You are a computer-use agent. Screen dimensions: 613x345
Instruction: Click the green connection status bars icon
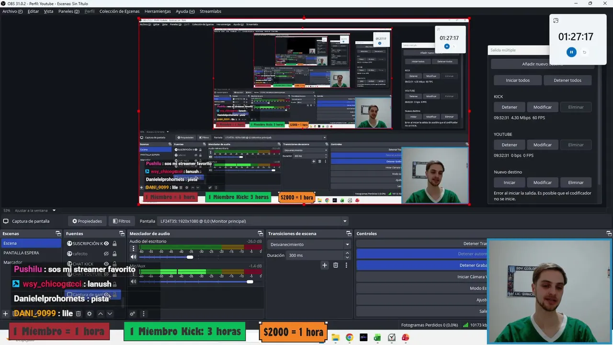coord(465,325)
